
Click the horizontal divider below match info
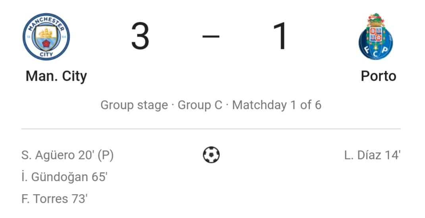point(211,128)
